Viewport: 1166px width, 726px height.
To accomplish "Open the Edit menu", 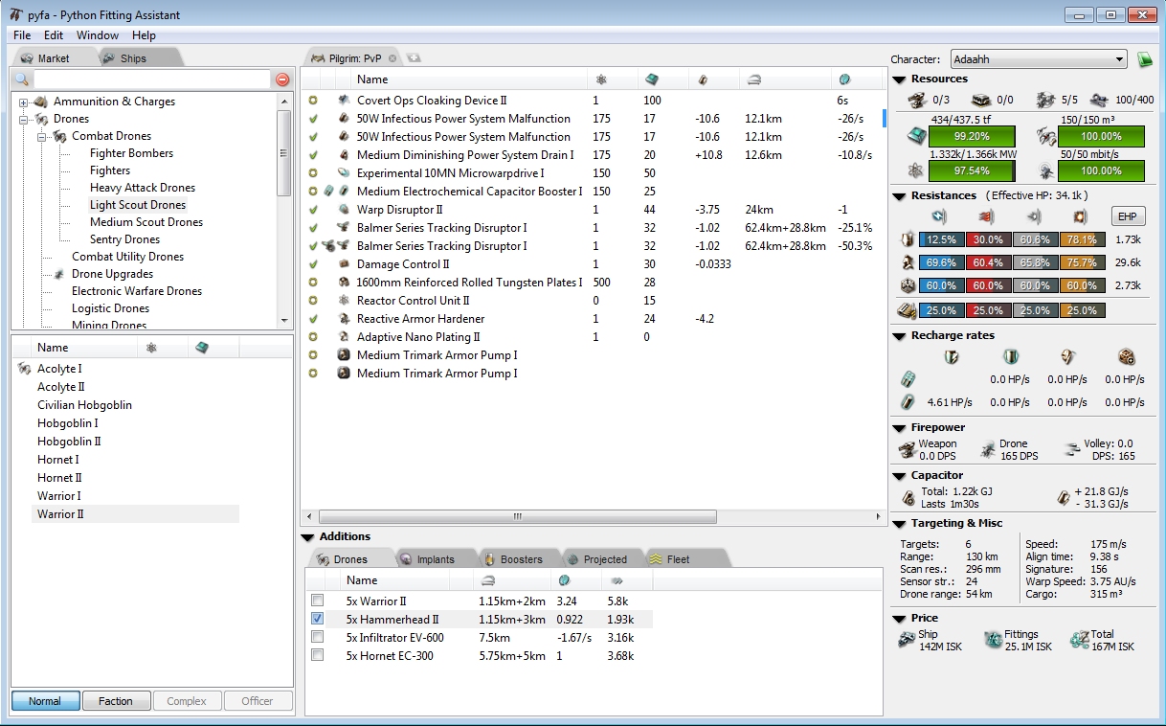I will (54, 35).
